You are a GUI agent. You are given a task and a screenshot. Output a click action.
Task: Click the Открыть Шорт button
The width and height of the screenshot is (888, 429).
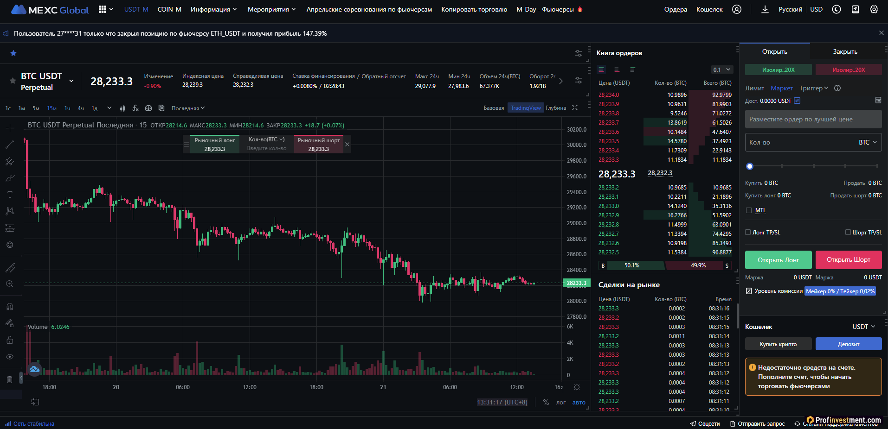point(849,260)
